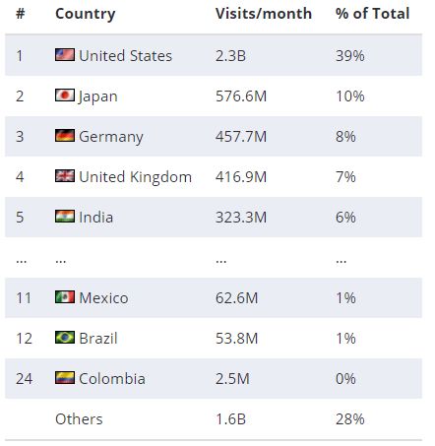435x446 pixels.
Task: Click Colombia's 2.5M visits value
Action: 232,379
